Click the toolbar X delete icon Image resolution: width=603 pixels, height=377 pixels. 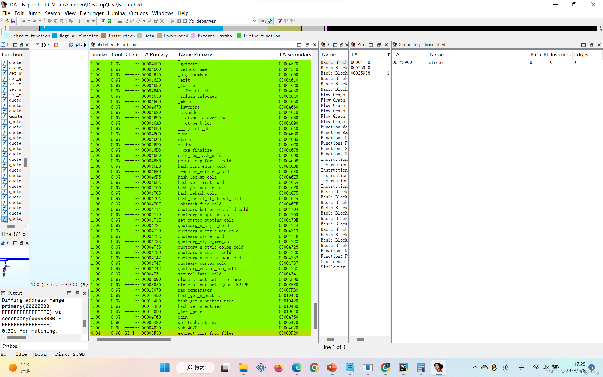click(162, 21)
